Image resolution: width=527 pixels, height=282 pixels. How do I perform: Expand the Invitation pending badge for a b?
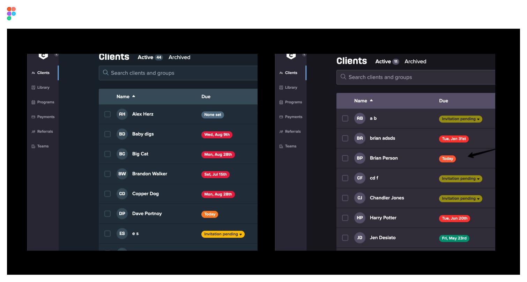[478, 119]
